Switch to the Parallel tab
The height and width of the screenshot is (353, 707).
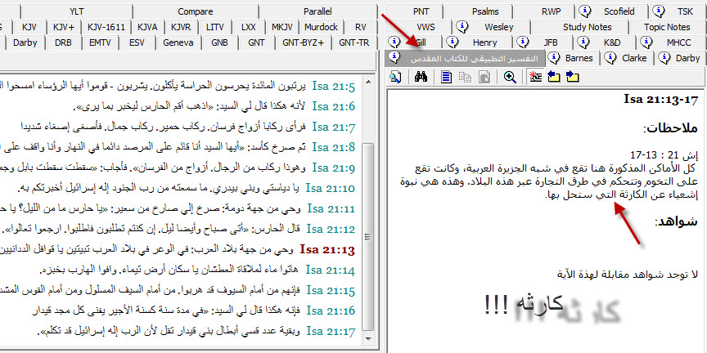coord(317,11)
